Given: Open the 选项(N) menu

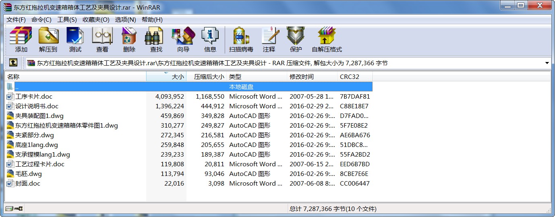Looking at the screenshot, I should tap(126, 19).
